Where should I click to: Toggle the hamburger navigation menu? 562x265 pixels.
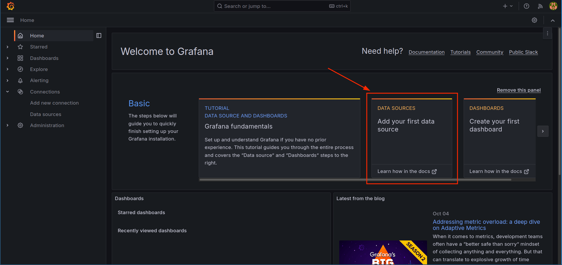(x=10, y=20)
